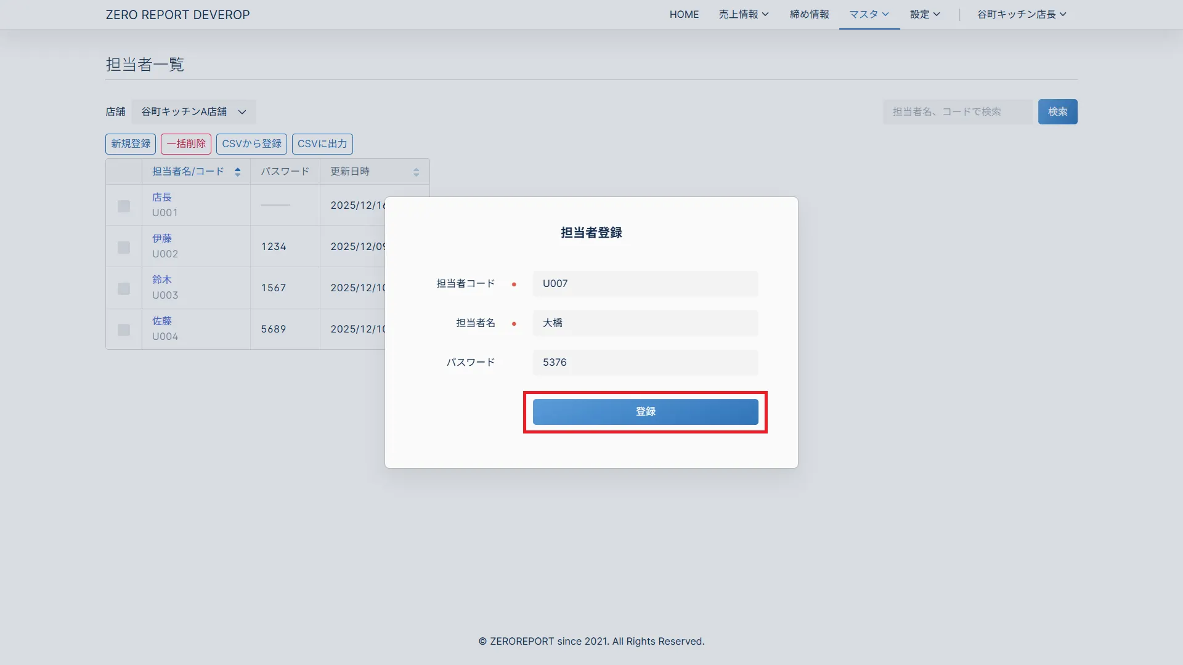1183x665 pixels.
Task: Expand the 設定 menu
Action: click(925, 14)
